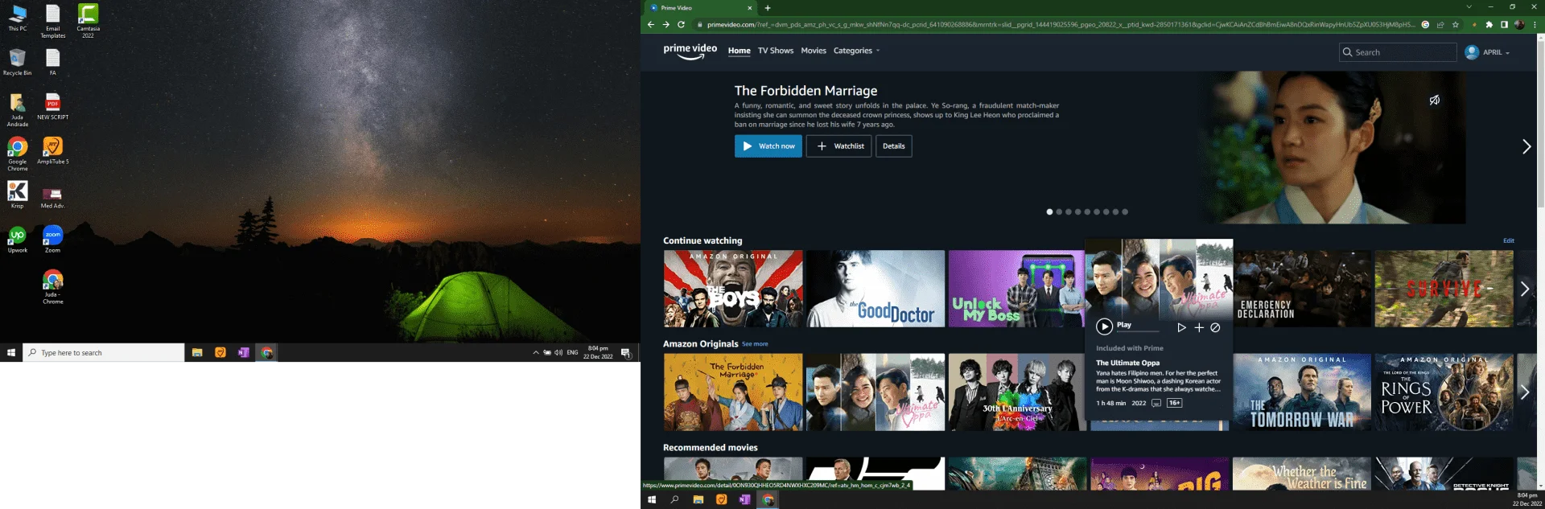1545x509 pixels.
Task: Expand APRIL account dropdown arrow
Action: (x=1507, y=53)
